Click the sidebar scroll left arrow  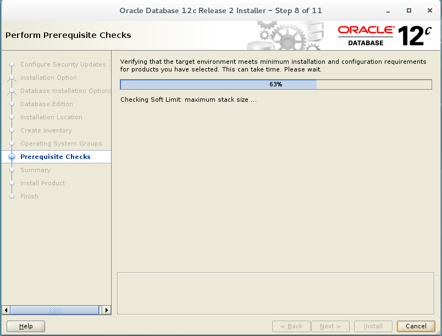point(6,310)
